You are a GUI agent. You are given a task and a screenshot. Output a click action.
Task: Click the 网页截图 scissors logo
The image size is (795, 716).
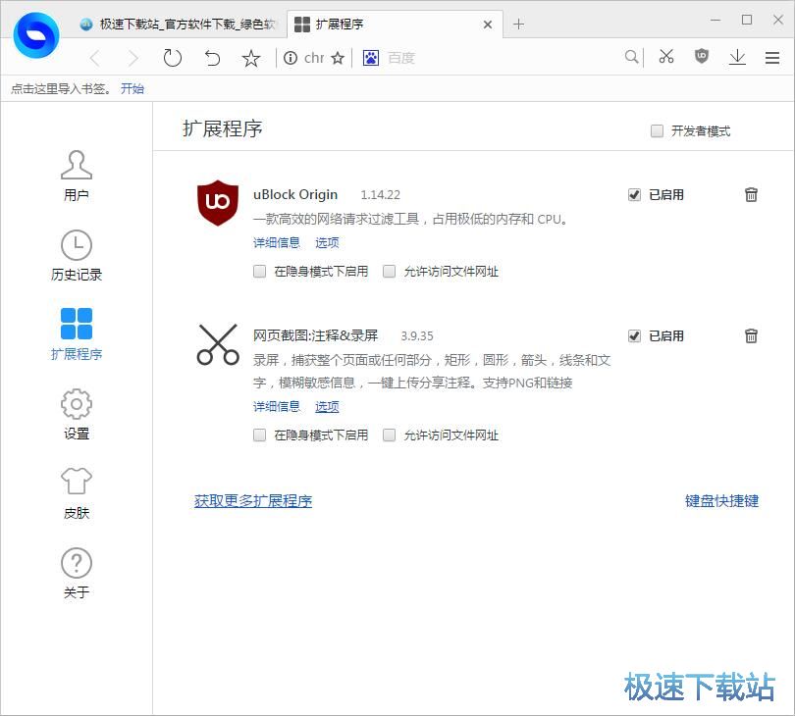coord(218,344)
